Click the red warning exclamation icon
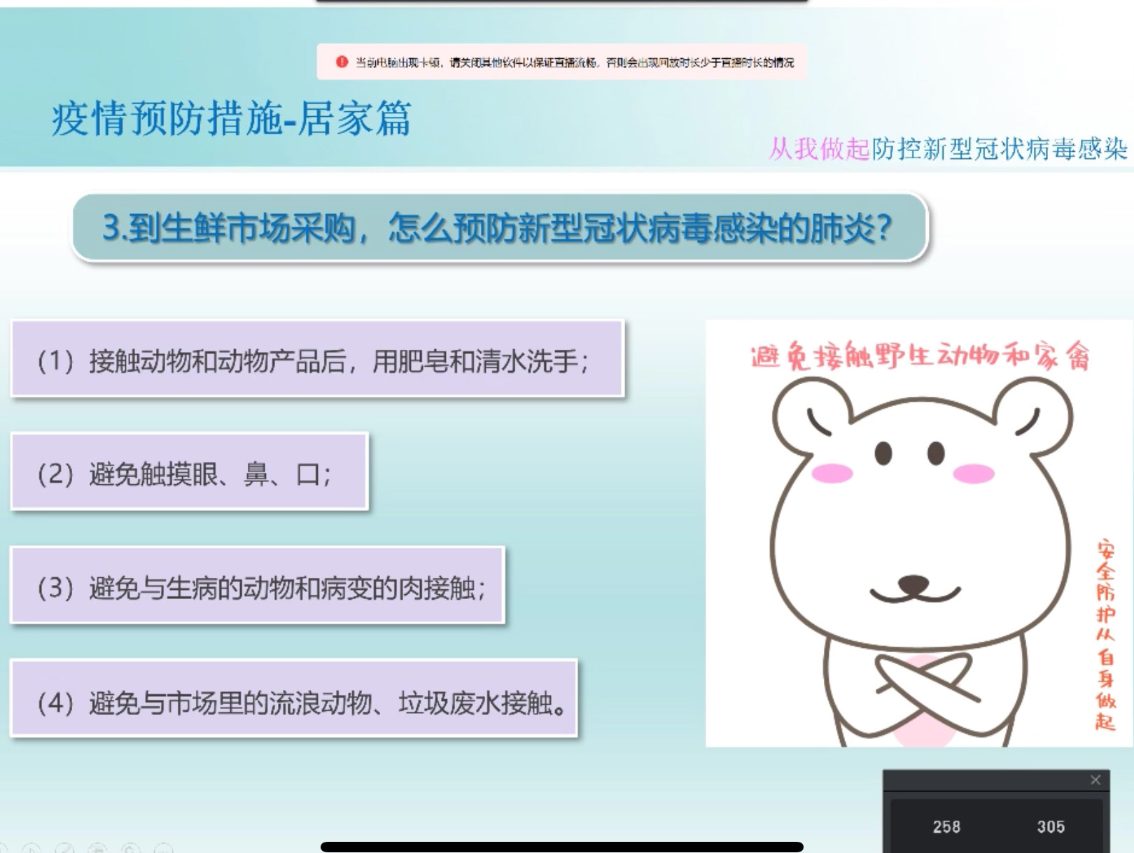The image size is (1134, 853). [342, 62]
